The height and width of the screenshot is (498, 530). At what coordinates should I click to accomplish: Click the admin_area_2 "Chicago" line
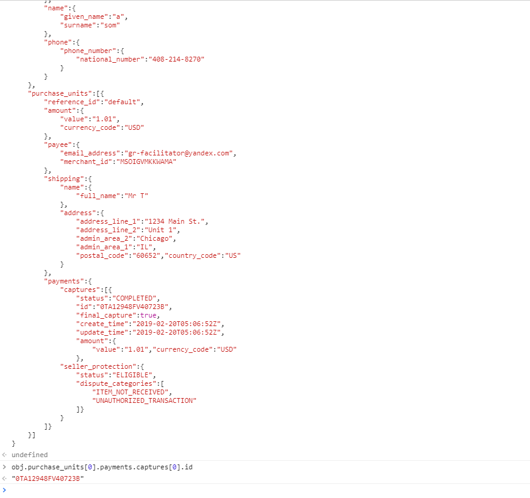pyautogui.click(x=126, y=238)
